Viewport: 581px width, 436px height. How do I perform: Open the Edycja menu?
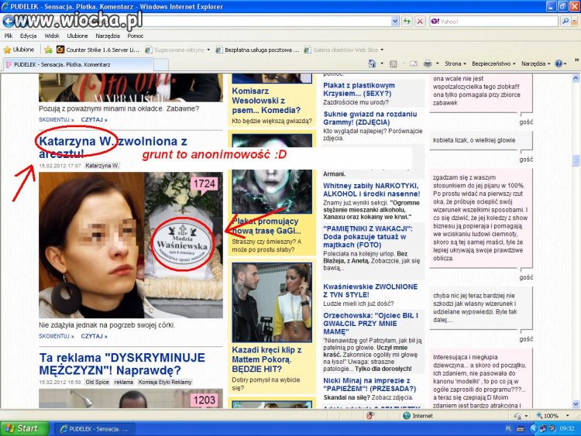tap(28, 36)
